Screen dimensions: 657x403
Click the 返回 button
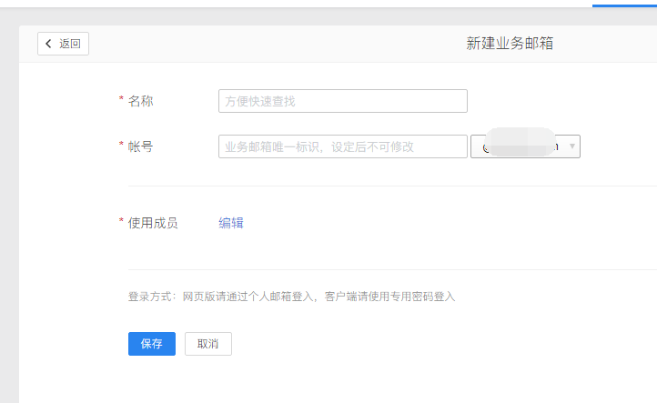point(63,44)
